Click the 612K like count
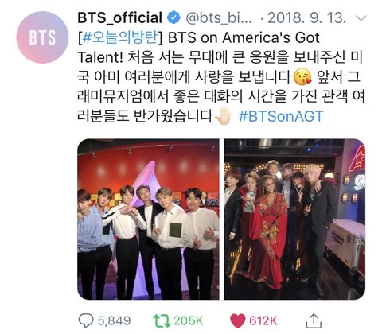 (x=263, y=320)
